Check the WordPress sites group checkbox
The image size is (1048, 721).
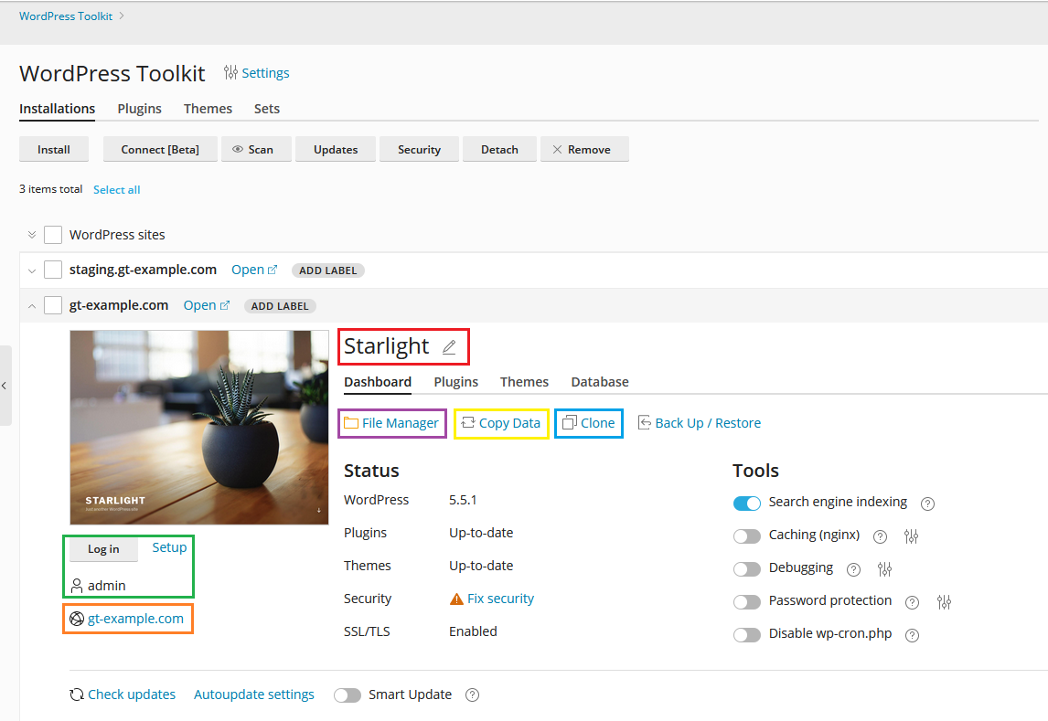(53, 235)
